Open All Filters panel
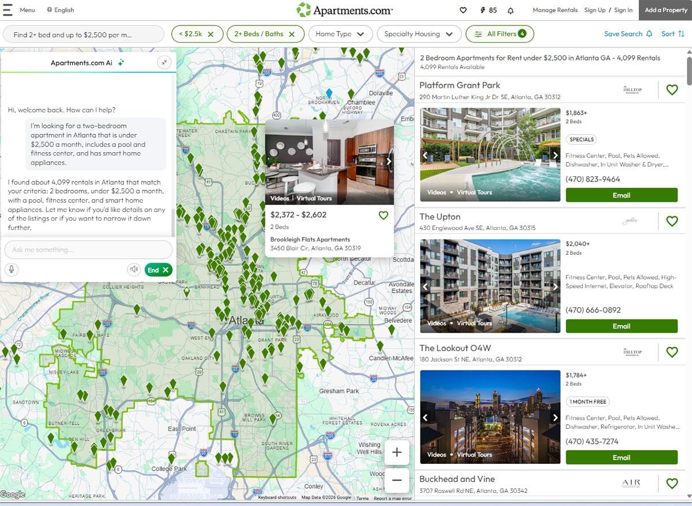Viewport: 692px width, 506px height. pos(499,34)
